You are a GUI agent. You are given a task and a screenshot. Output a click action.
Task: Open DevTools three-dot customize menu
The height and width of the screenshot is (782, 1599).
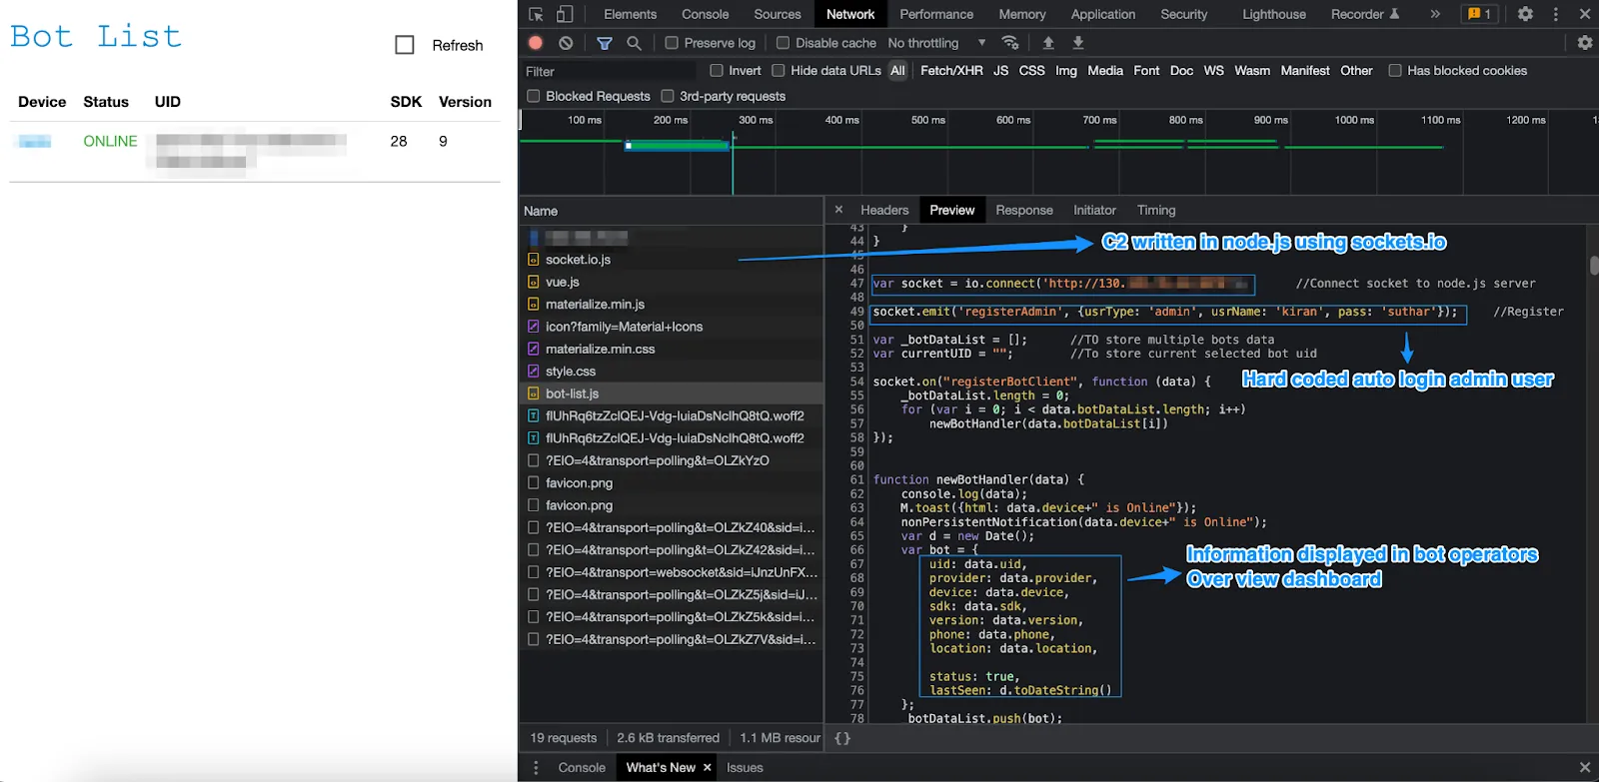click(x=1555, y=14)
